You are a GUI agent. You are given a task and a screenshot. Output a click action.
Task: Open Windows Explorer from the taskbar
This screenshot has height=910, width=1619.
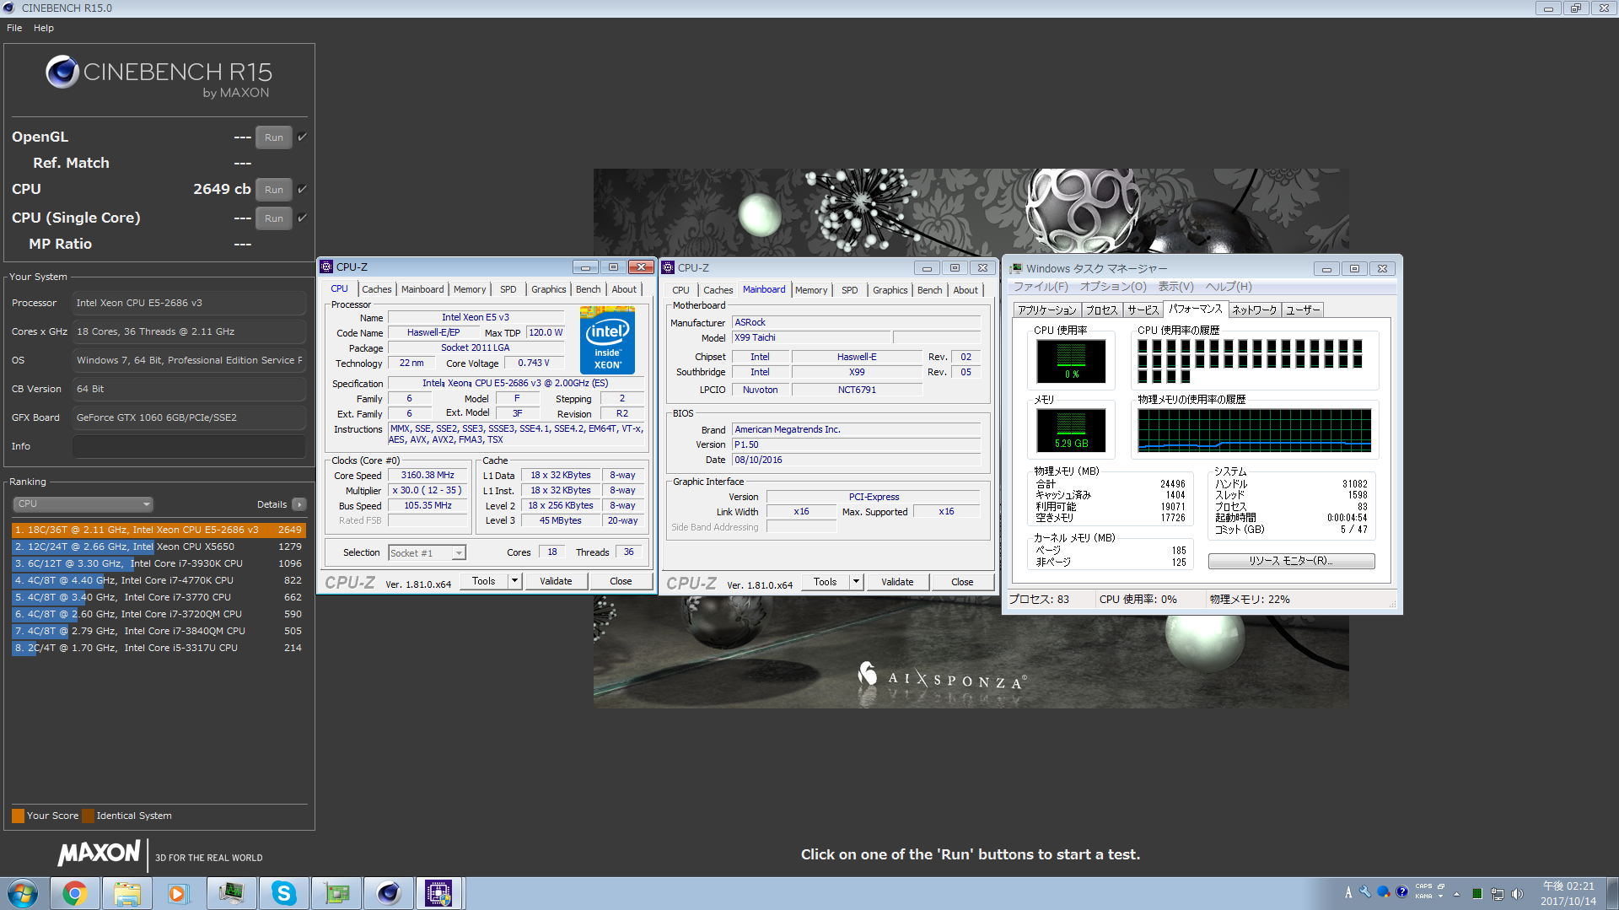126,893
